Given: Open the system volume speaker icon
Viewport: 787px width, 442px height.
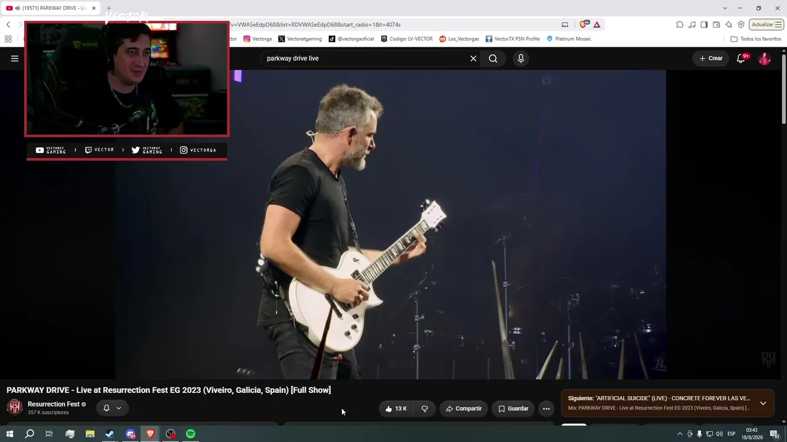Looking at the screenshot, I should [719, 434].
